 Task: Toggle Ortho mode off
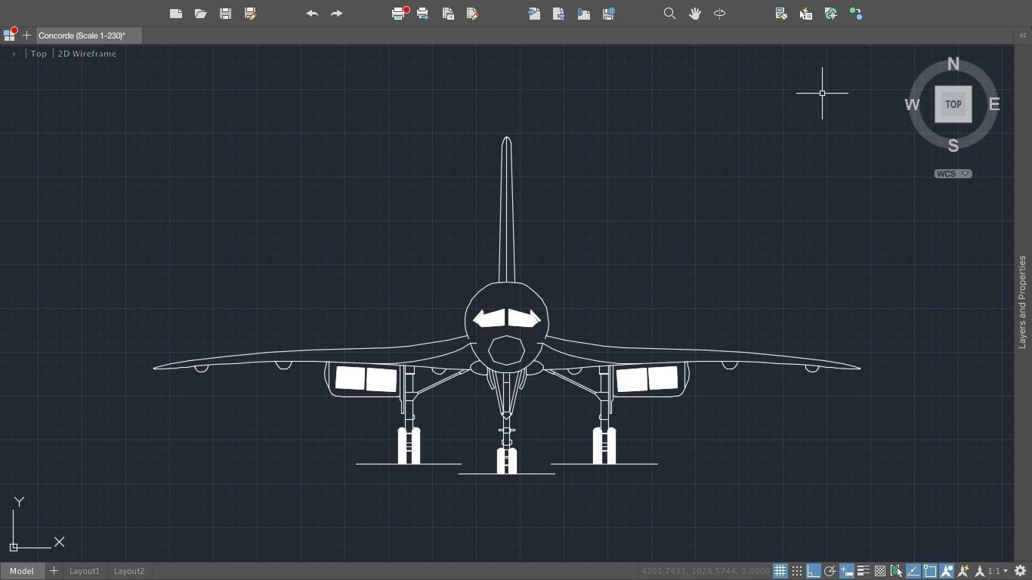[813, 570]
